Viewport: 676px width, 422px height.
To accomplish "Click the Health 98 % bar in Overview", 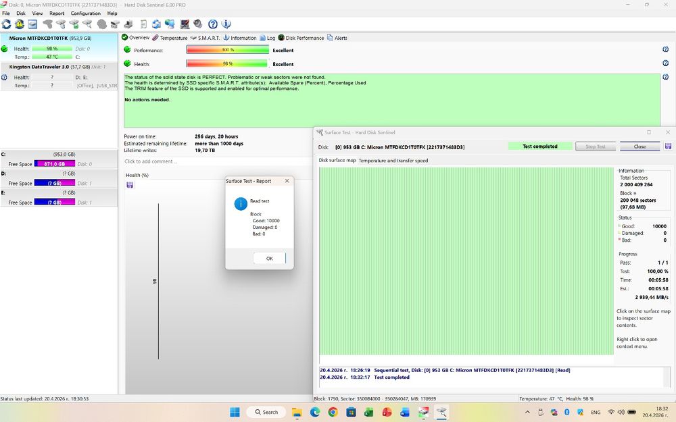I will [228, 63].
